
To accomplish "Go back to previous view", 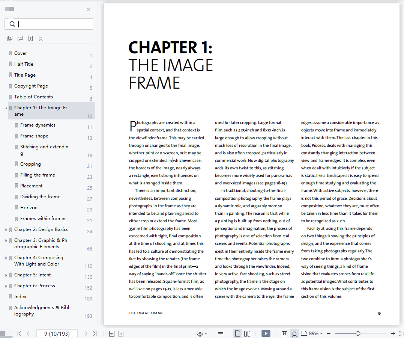I will [x=111, y=333].
